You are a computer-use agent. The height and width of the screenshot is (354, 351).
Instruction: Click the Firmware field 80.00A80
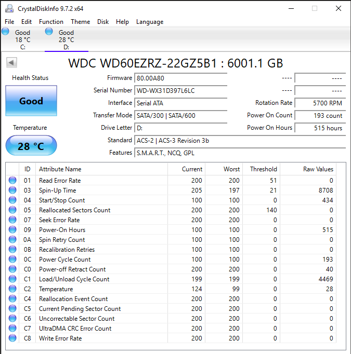[x=181, y=78]
